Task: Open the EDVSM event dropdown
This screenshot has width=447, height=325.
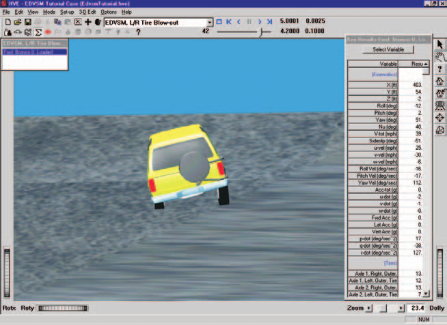Action: pyautogui.click(x=210, y=23)
